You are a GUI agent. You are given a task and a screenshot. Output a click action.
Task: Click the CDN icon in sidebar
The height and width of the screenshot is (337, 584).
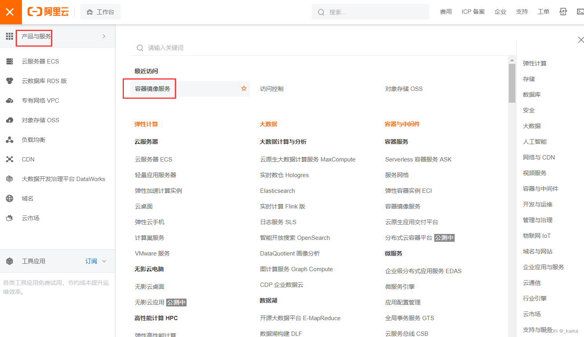pos(10,159)
